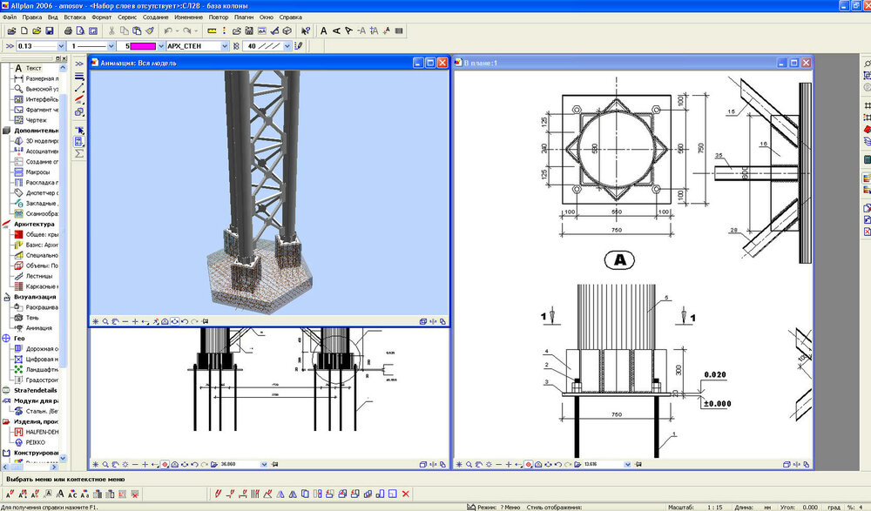Screen dimensions: 871x511
Task: Open the АРХ_СТЕН layer dropdown
Action: (x=225, y=45)
